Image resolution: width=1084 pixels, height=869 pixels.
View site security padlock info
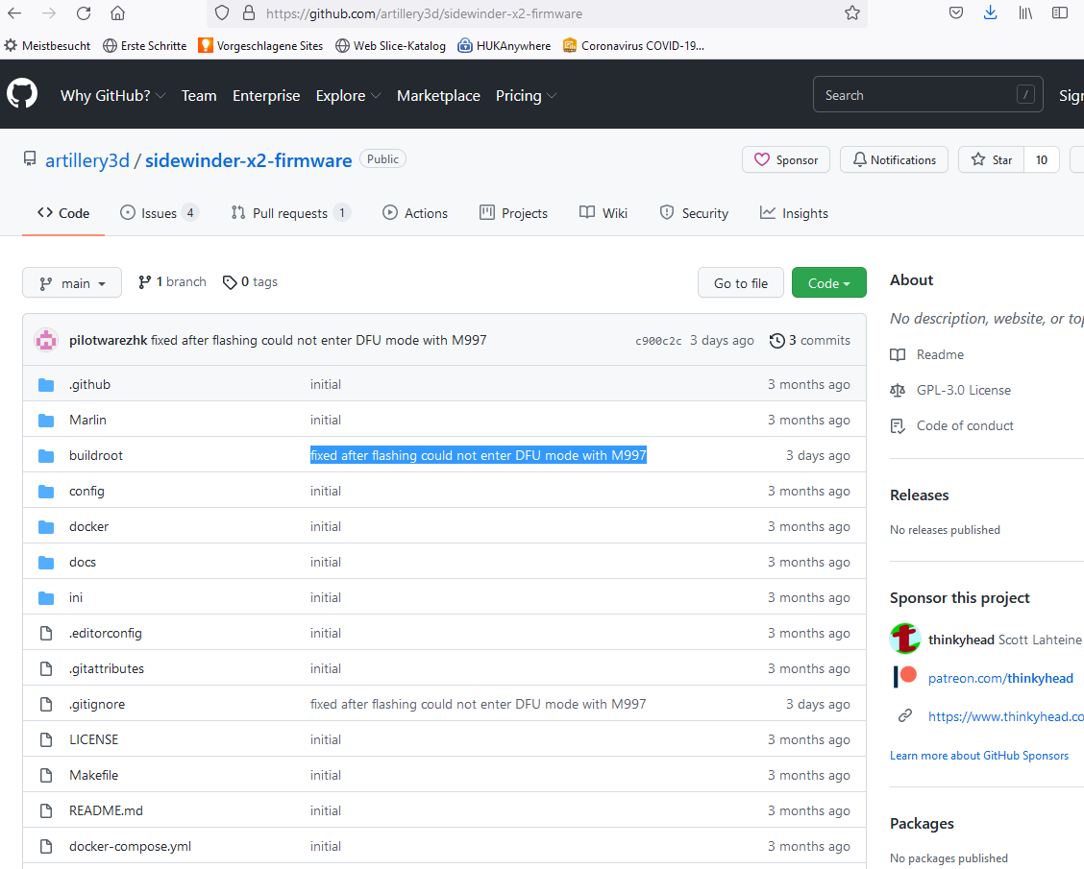[x=249, y=13]
